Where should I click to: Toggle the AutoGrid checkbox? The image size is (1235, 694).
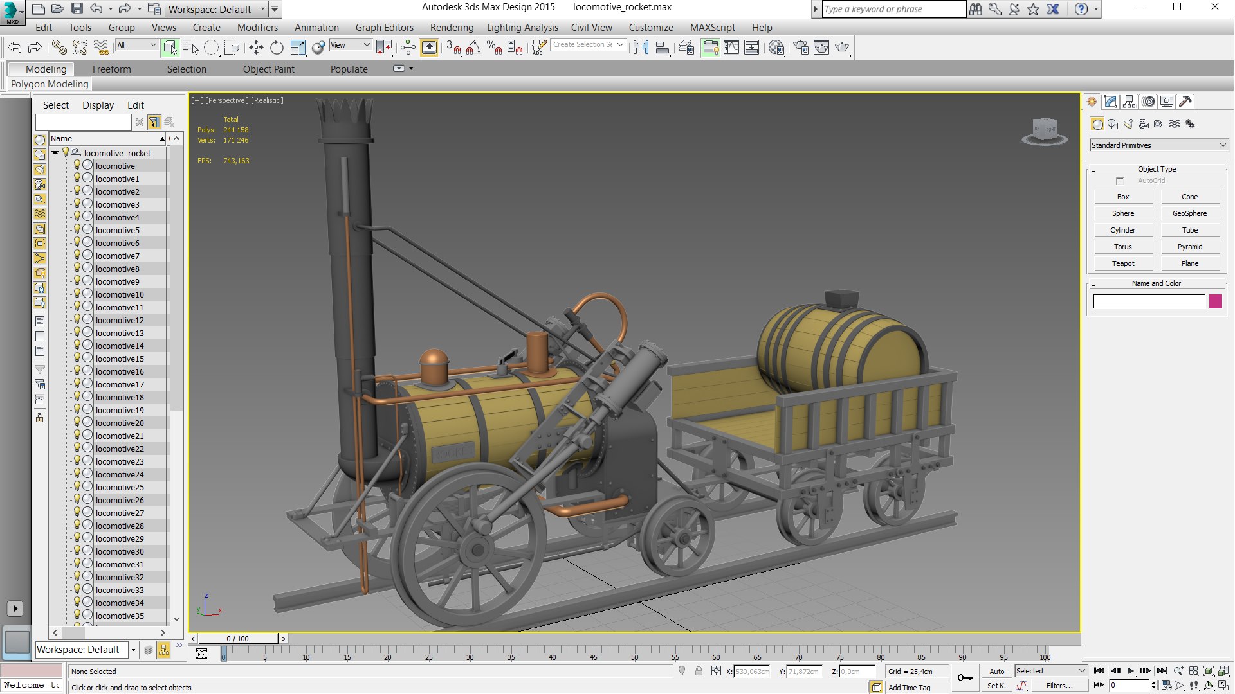1120,181
